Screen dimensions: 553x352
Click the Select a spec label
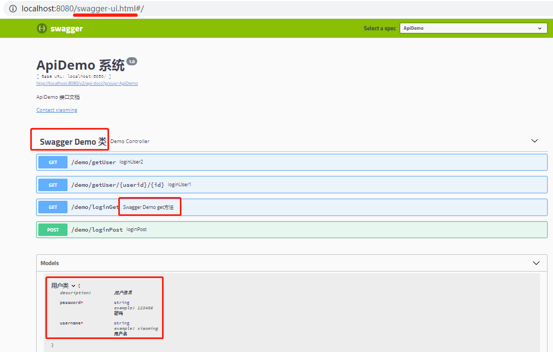pos(380,28)
